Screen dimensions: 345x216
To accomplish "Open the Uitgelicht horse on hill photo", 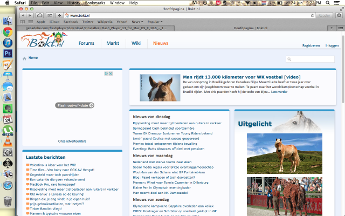I will pyautogui.click(x=285, y=153).
